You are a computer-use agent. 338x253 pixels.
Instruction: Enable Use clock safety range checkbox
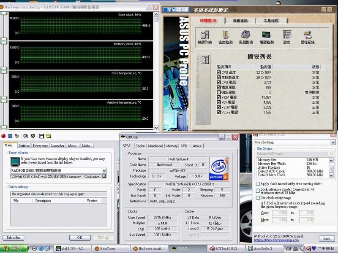tap(258, 198)
